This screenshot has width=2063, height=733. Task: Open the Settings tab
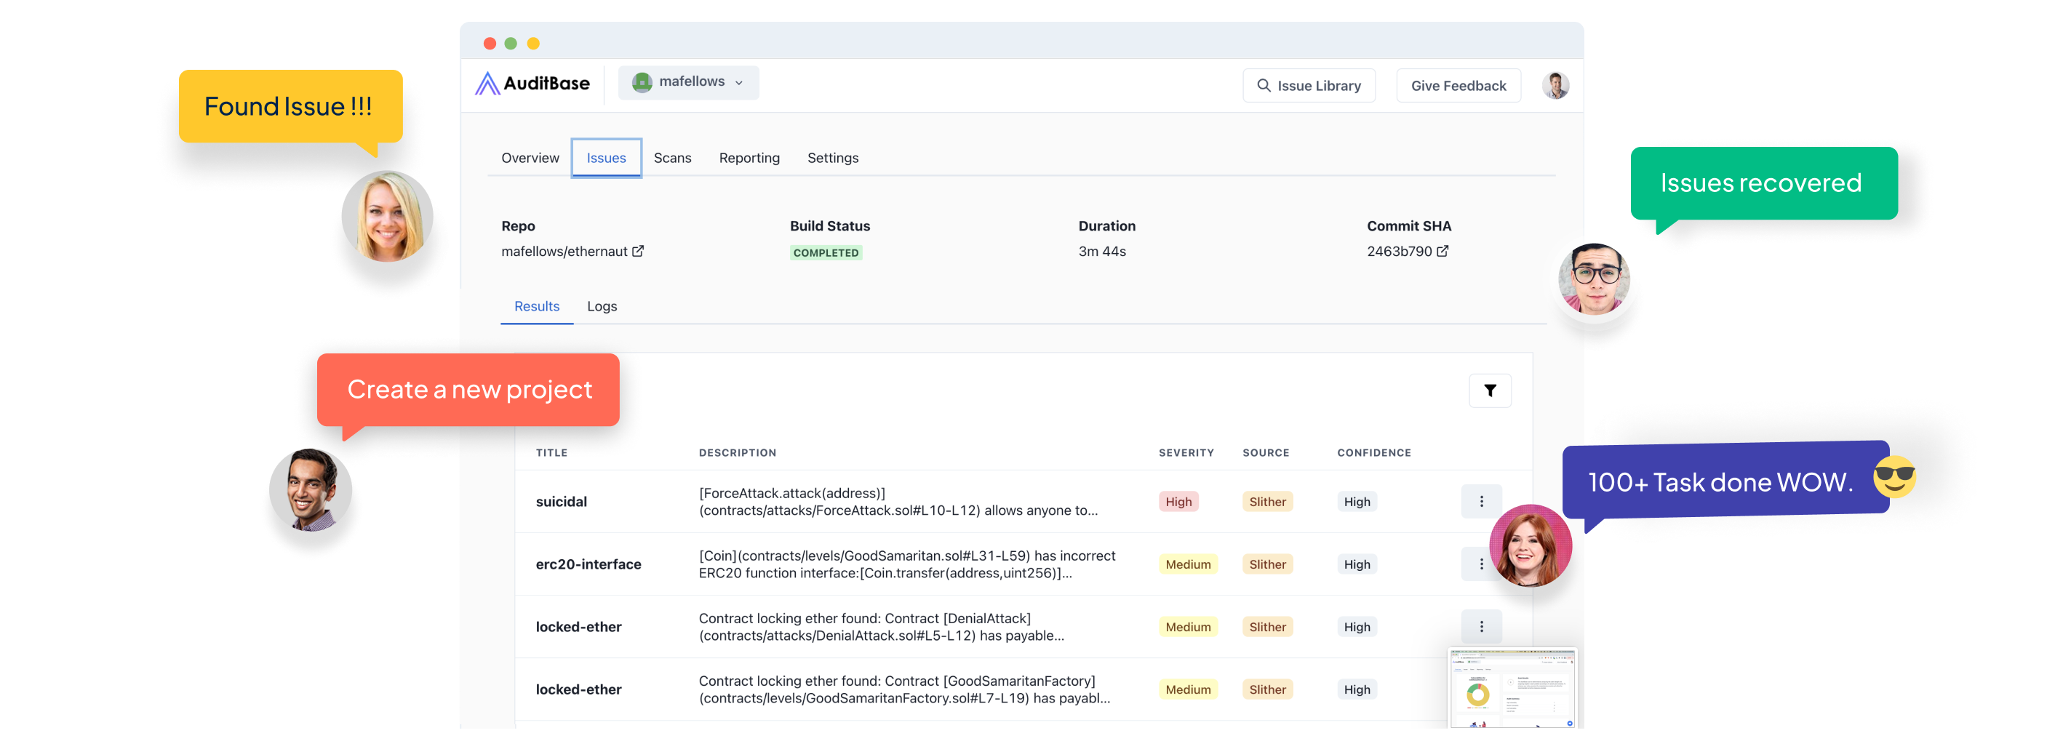(x=833, y=158)
